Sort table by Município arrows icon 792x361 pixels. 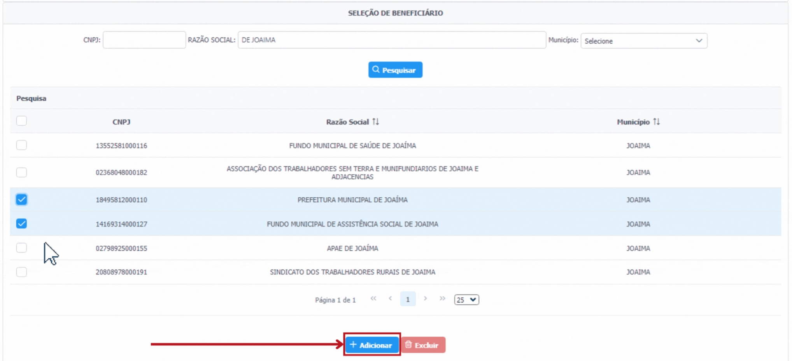tap(657, 122)
